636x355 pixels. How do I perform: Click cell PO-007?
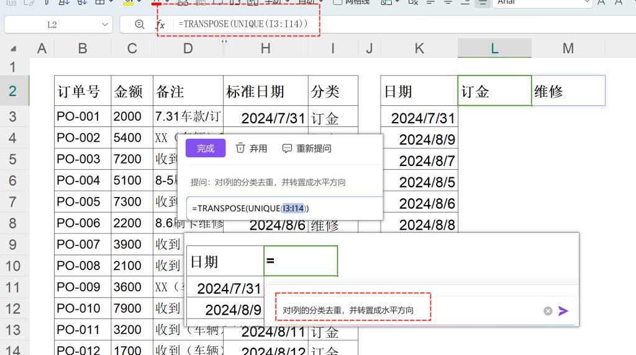(83, 245)
